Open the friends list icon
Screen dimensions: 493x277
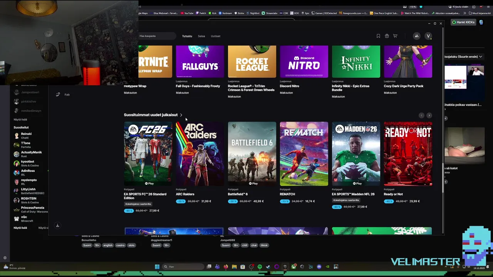coord(416,36)
